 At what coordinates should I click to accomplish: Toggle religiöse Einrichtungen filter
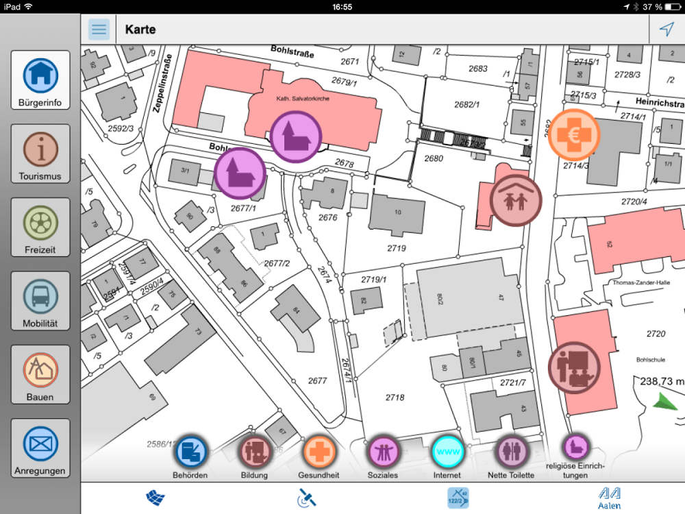tap(575, 449)
